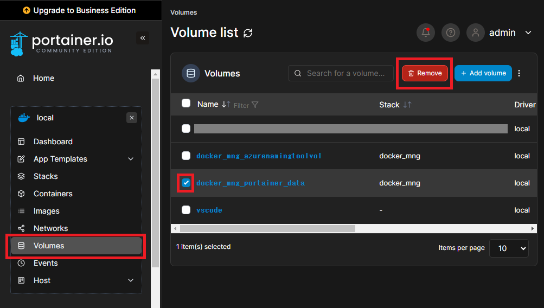Open App Templates in sidebar

[x=76, y=159]
